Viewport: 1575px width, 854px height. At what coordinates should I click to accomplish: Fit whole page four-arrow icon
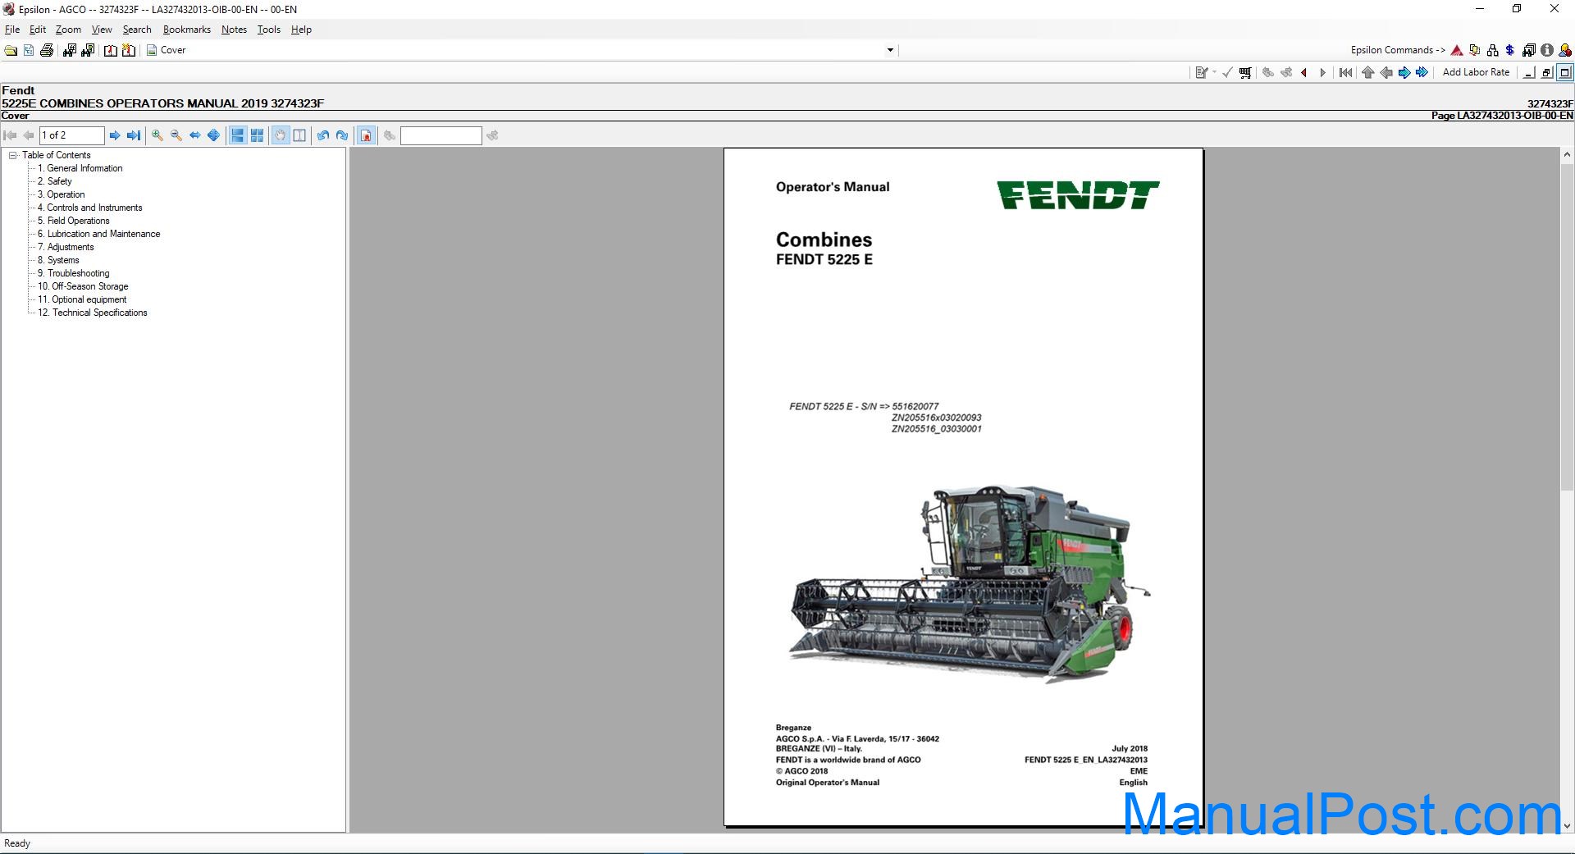pyautogui.click(x=214, y=135)
